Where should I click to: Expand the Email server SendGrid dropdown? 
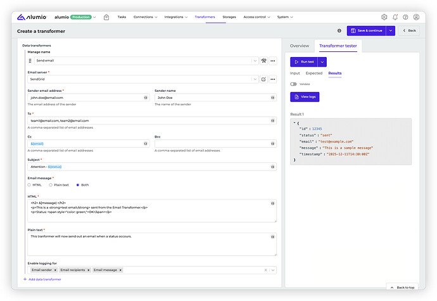pyautogui.click(x=255, y=79)
